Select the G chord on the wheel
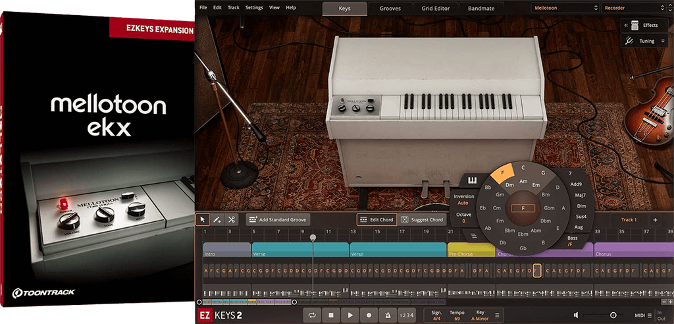The width and height of the screenshot is (674, 324). click(543, 173)
